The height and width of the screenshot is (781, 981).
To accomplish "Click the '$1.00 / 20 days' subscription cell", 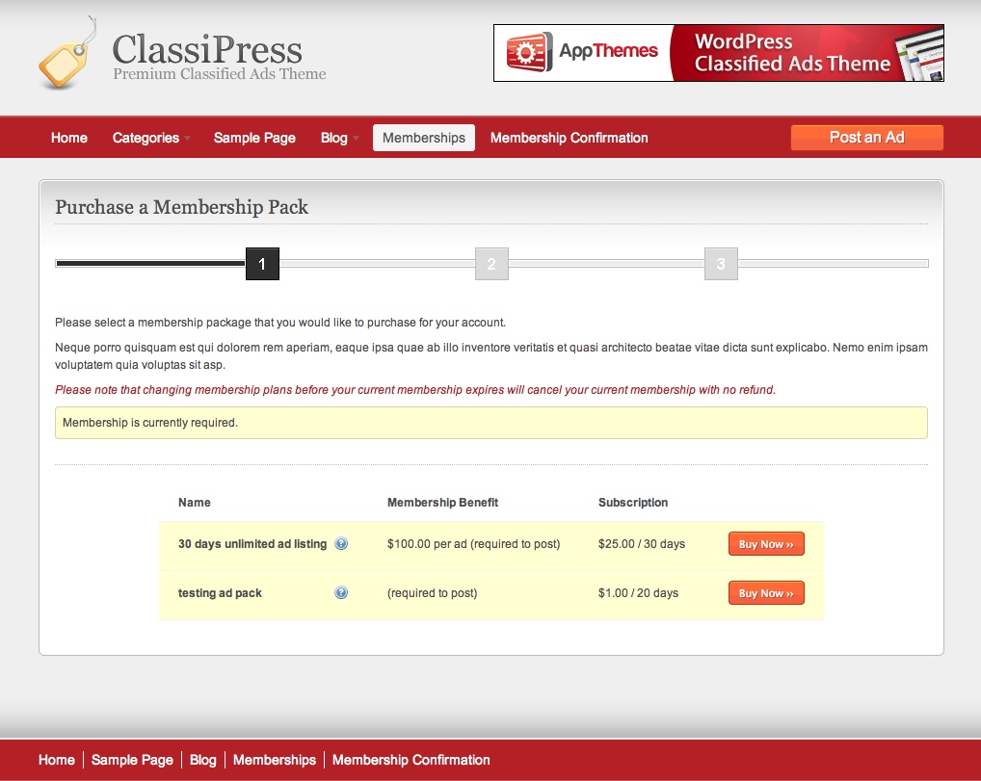I will (x=638, y=593).
